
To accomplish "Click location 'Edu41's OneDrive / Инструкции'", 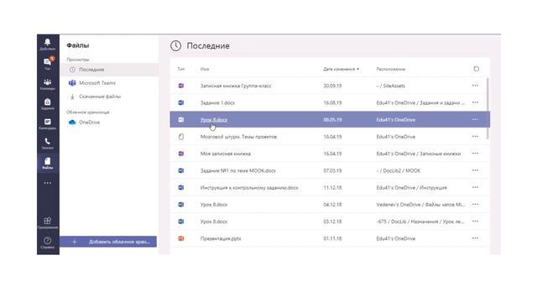I will tap(412, 188).
